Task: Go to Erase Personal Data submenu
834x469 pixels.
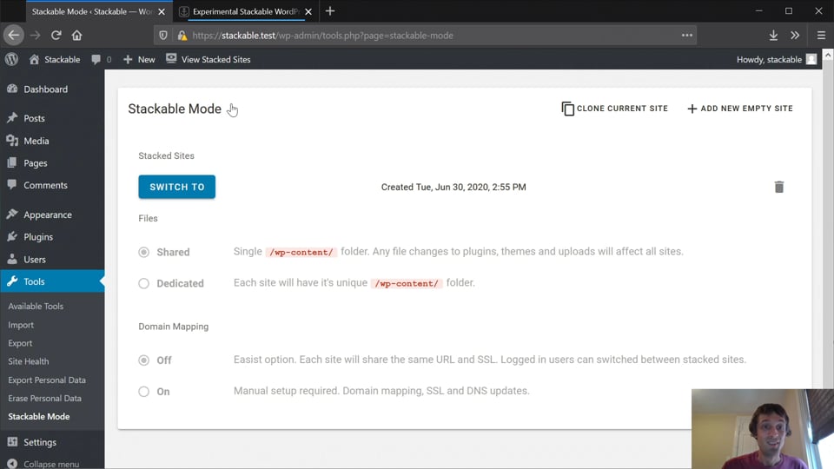Action: tap(44, 399)
